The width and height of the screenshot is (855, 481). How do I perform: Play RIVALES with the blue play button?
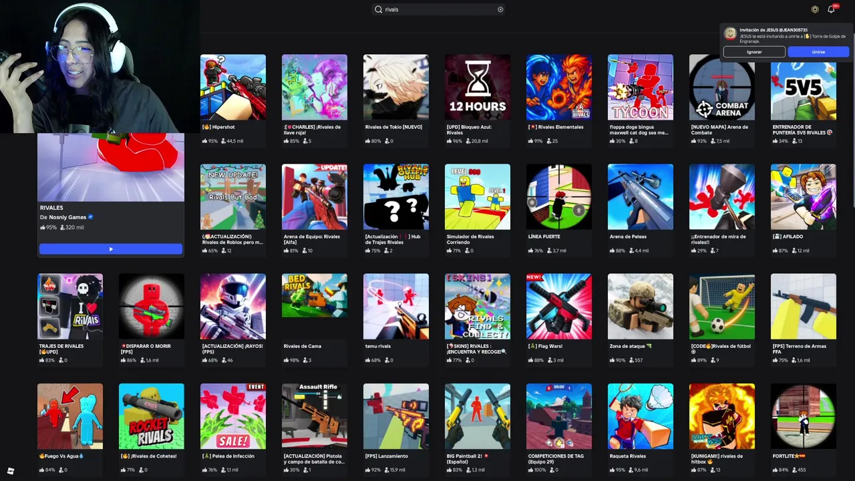click(111, 249)
